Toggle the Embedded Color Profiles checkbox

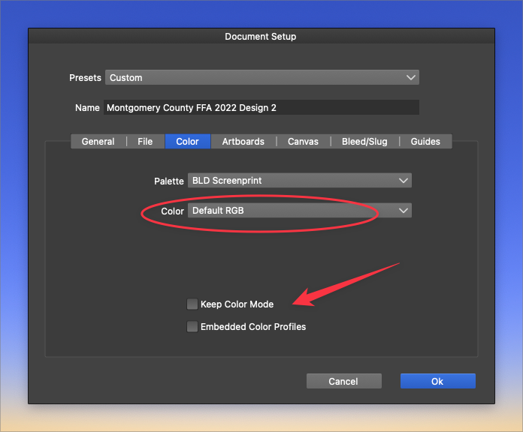192,326
